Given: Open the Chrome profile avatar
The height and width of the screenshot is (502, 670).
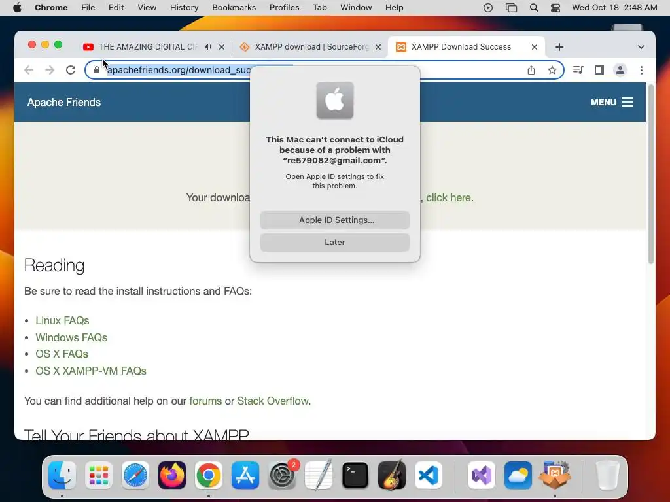Looking at the screenshot, I should [620, 70].
